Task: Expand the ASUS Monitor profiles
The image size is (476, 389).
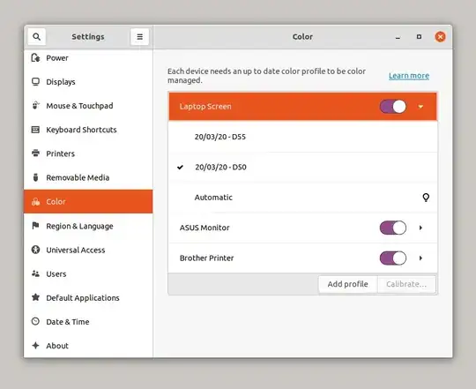Action: click(x=420, y=228)
